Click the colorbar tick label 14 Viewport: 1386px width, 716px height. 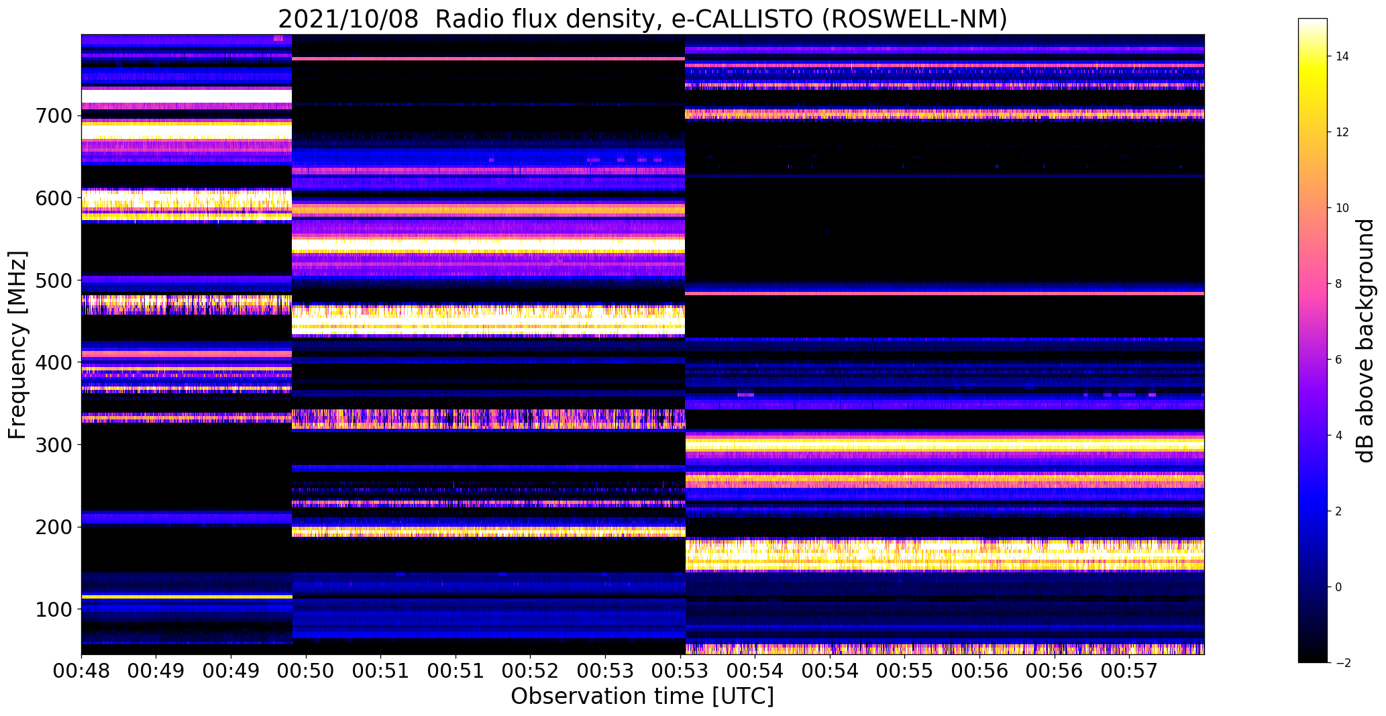click(x=1342, y=56)
